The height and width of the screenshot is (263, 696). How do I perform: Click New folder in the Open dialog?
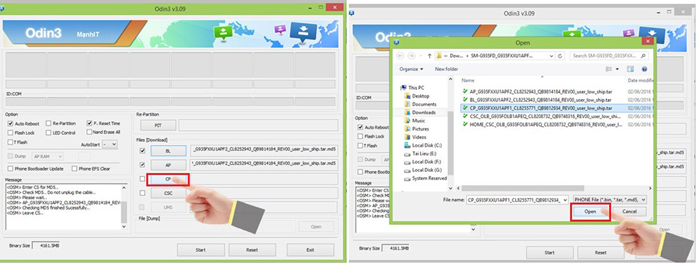[447, 69]
